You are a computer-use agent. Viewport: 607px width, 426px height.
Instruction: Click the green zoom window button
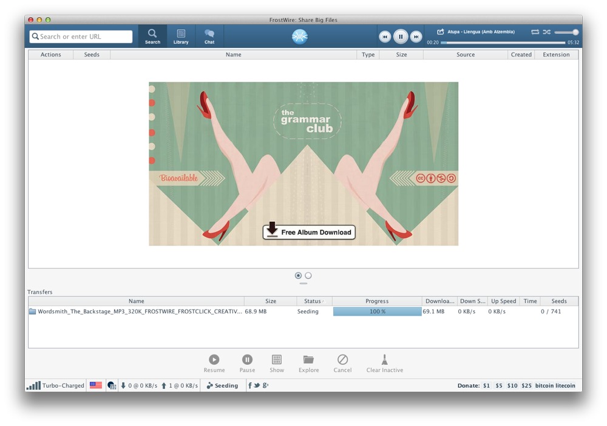pyautogui.click(x=48, y=20)
